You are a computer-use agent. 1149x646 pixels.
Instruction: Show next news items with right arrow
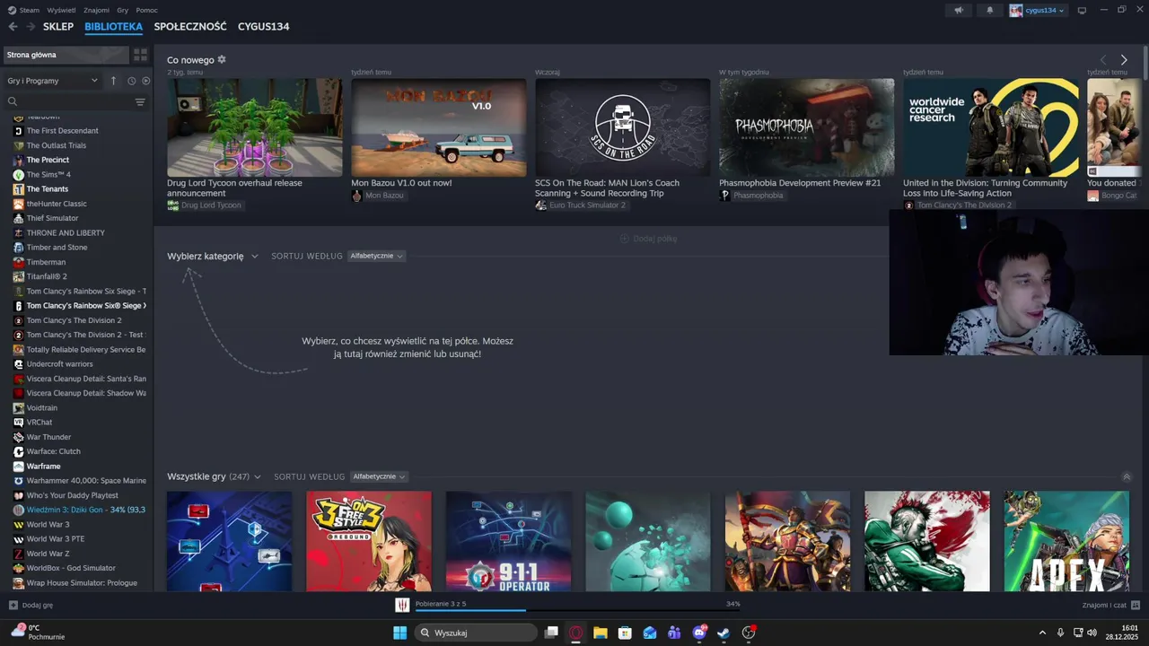[x=1123, y=60]
